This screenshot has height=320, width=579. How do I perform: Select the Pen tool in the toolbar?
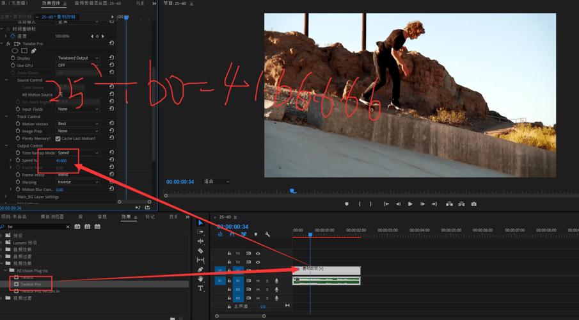pyautogui.click(x=200, y=269)
